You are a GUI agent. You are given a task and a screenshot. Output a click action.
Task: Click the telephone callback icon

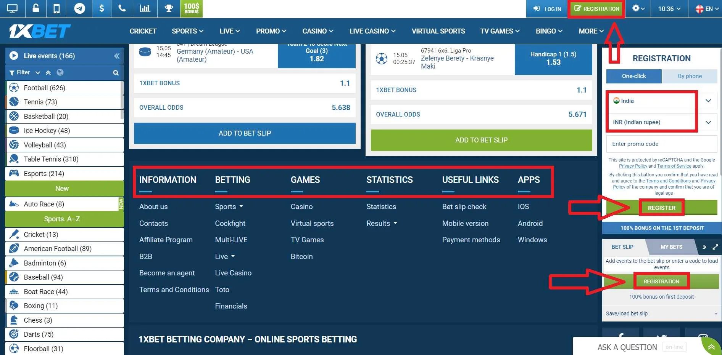122,8
